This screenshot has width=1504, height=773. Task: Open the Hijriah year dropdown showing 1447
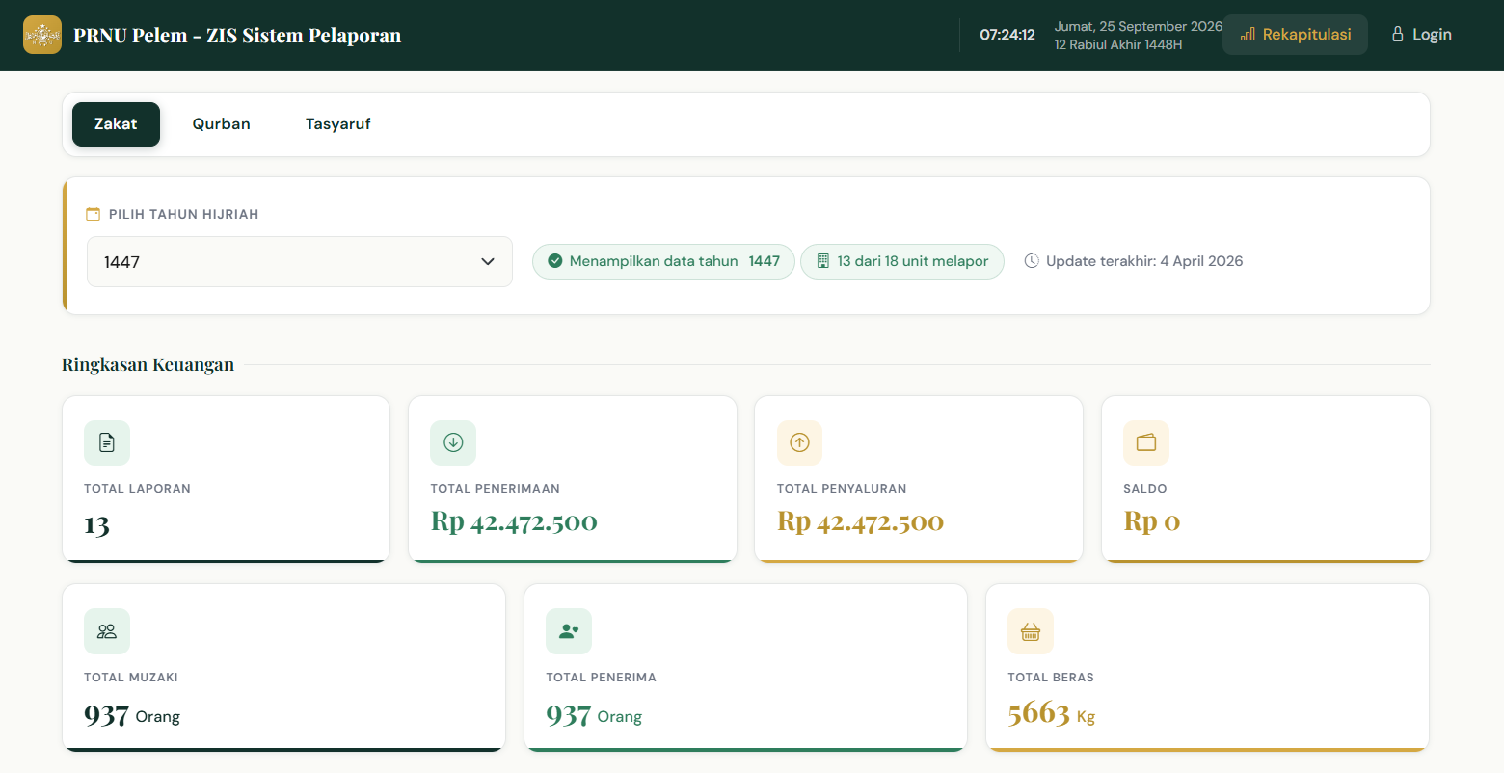click(x=300, y=261)
